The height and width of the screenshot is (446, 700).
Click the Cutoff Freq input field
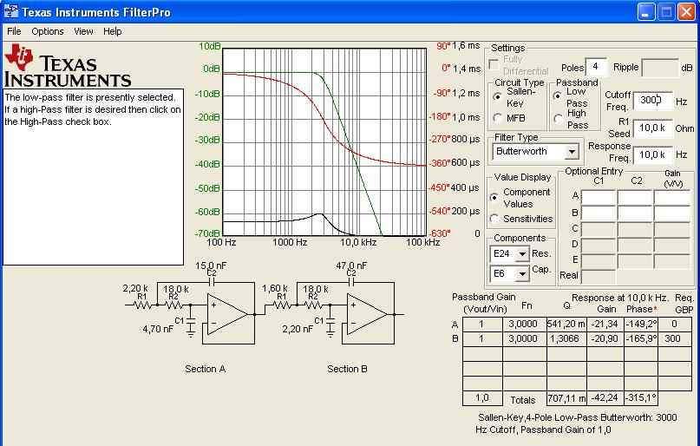pos(652,101)
